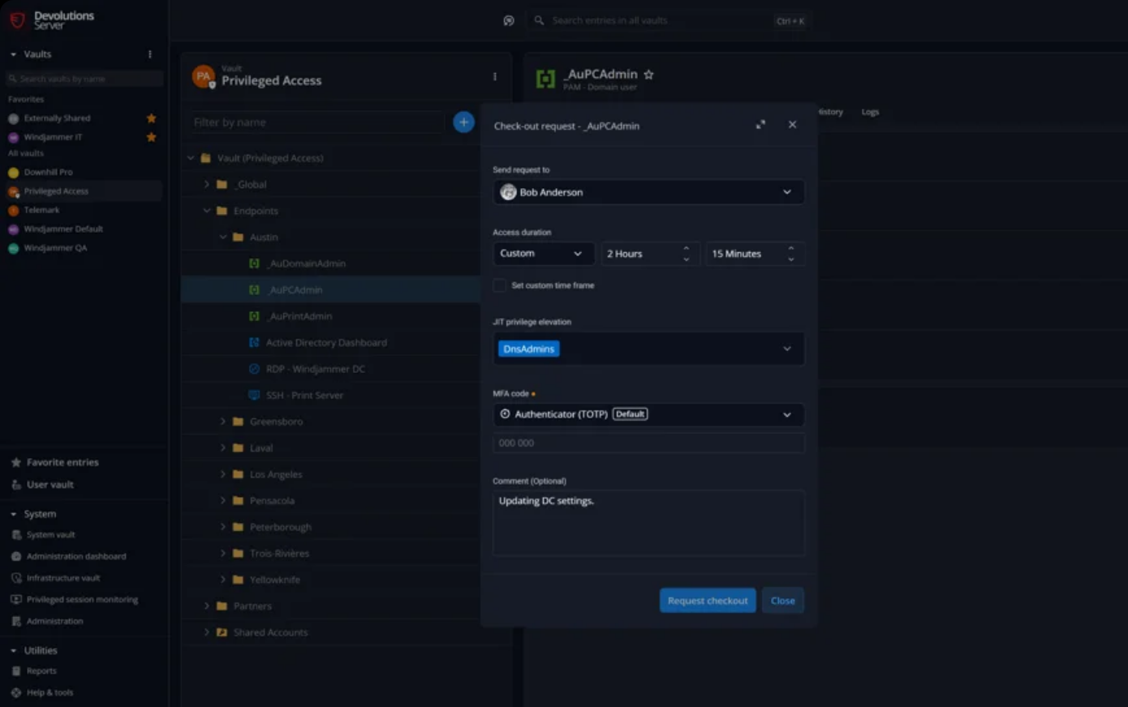Image resolution: width=1128 pixels, height=707 pixels.
Task: Open Reports under Utilities
Action: [34, 671]
